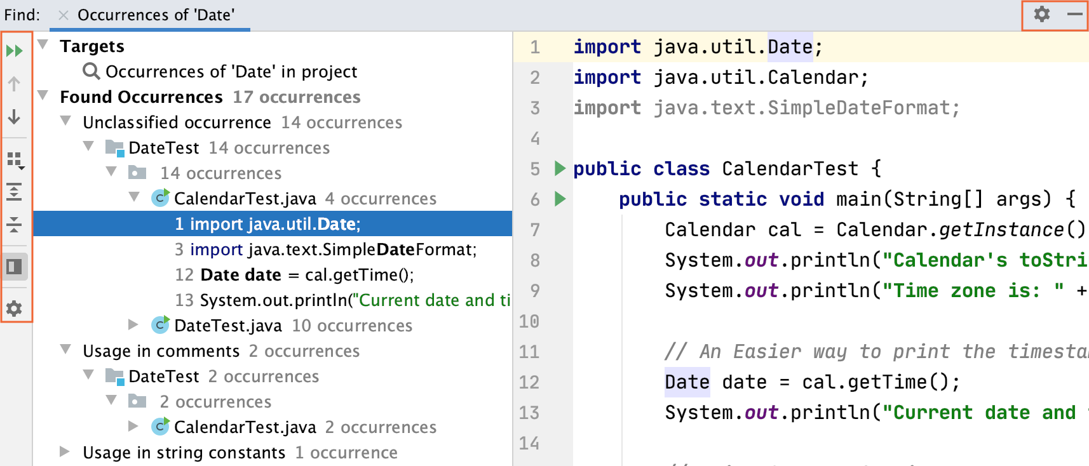Viewport: 1089px width, 466px height.
Task: Expand DateTest.java 10 occurrences
Action: (x=133, y=324)
